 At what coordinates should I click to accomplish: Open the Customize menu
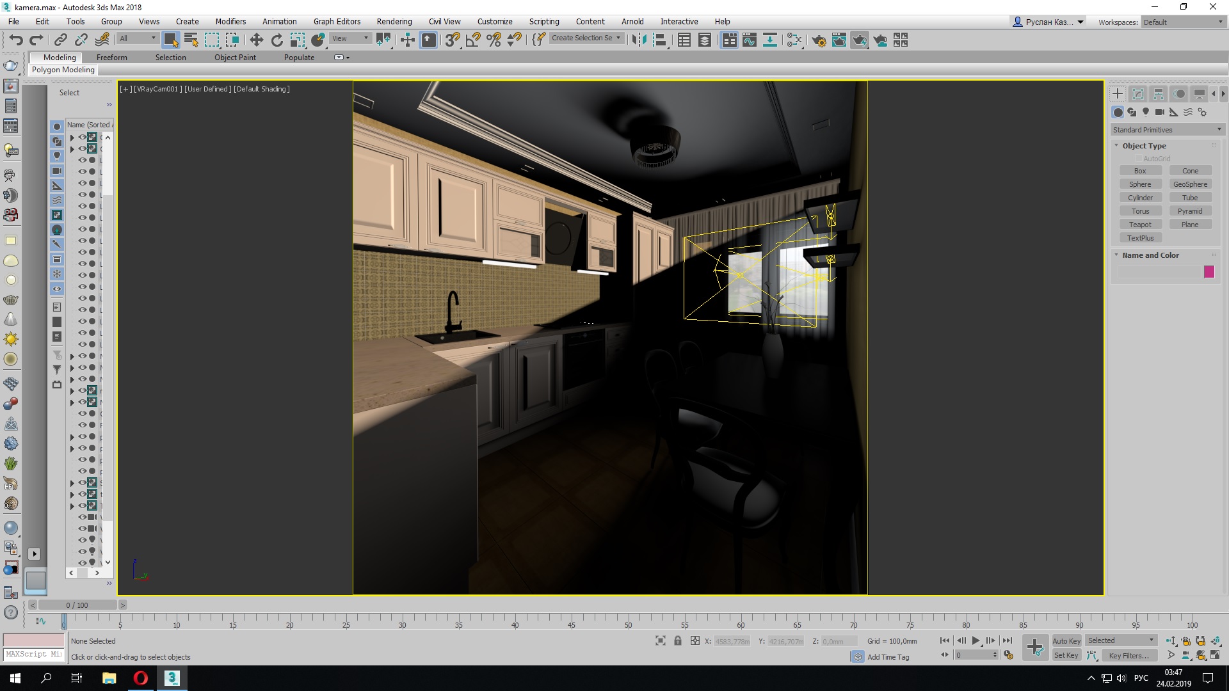[x=495, y=21]
